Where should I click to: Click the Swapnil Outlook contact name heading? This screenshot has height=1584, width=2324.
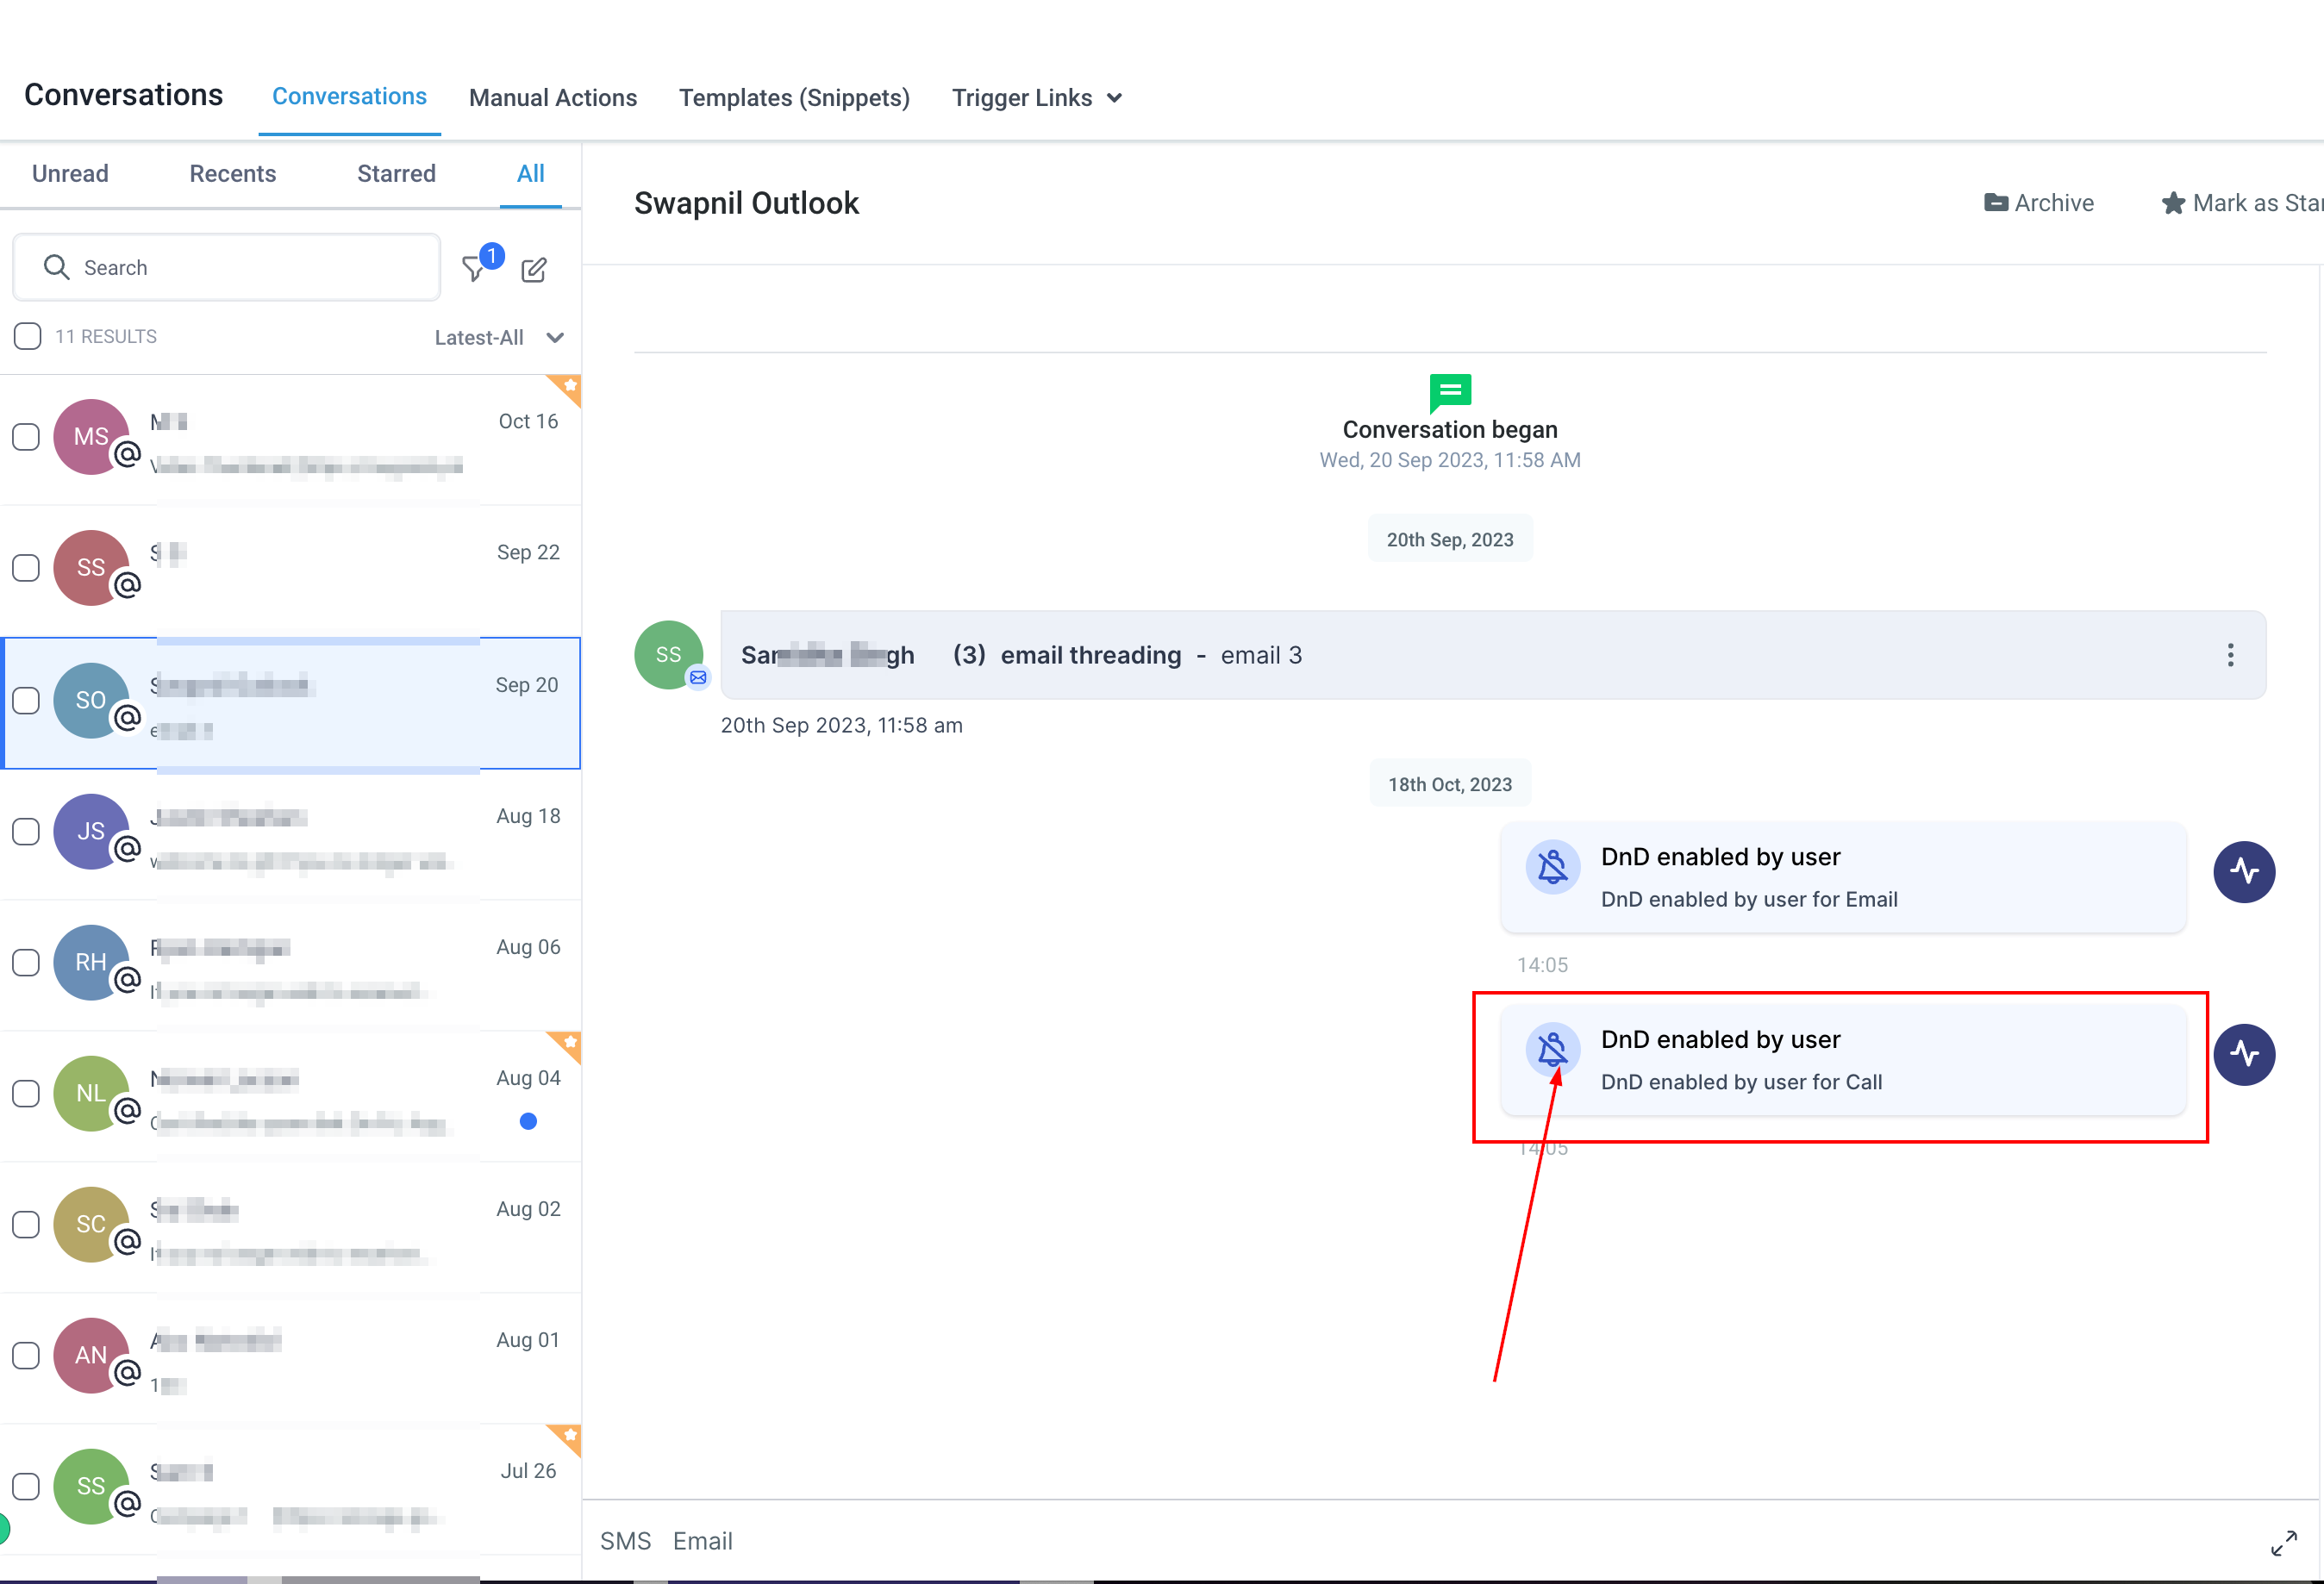pos(746,203)
